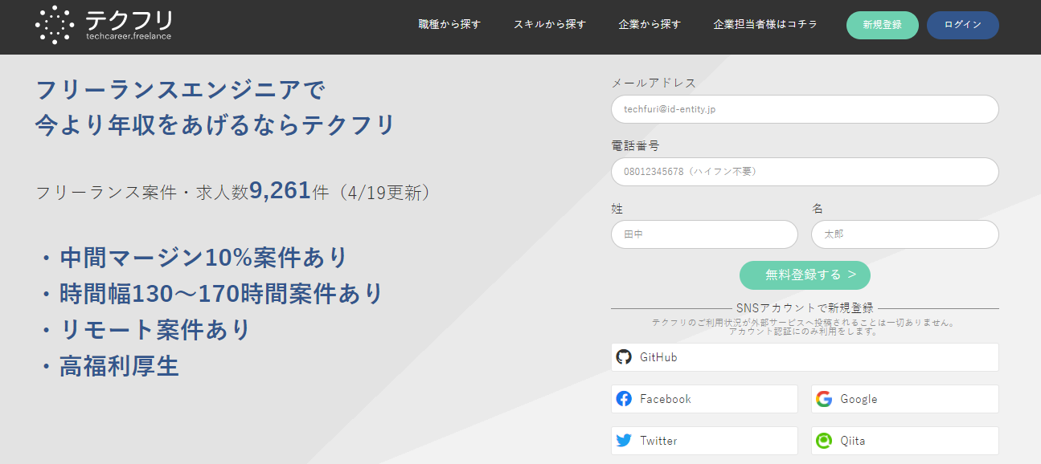
Task: Focus the 名 input field
Action: click(905, 234)
